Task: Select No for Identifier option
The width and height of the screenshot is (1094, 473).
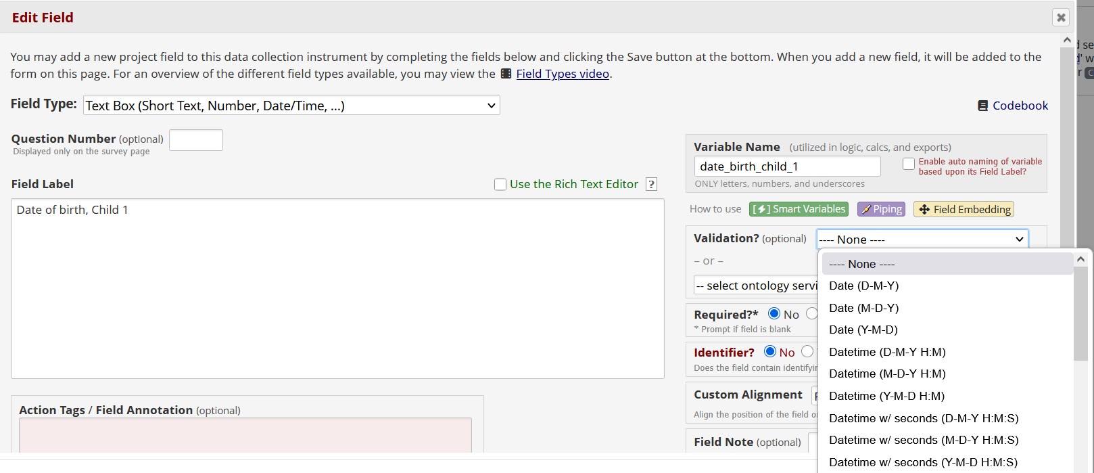Action: tap(769, 351)
